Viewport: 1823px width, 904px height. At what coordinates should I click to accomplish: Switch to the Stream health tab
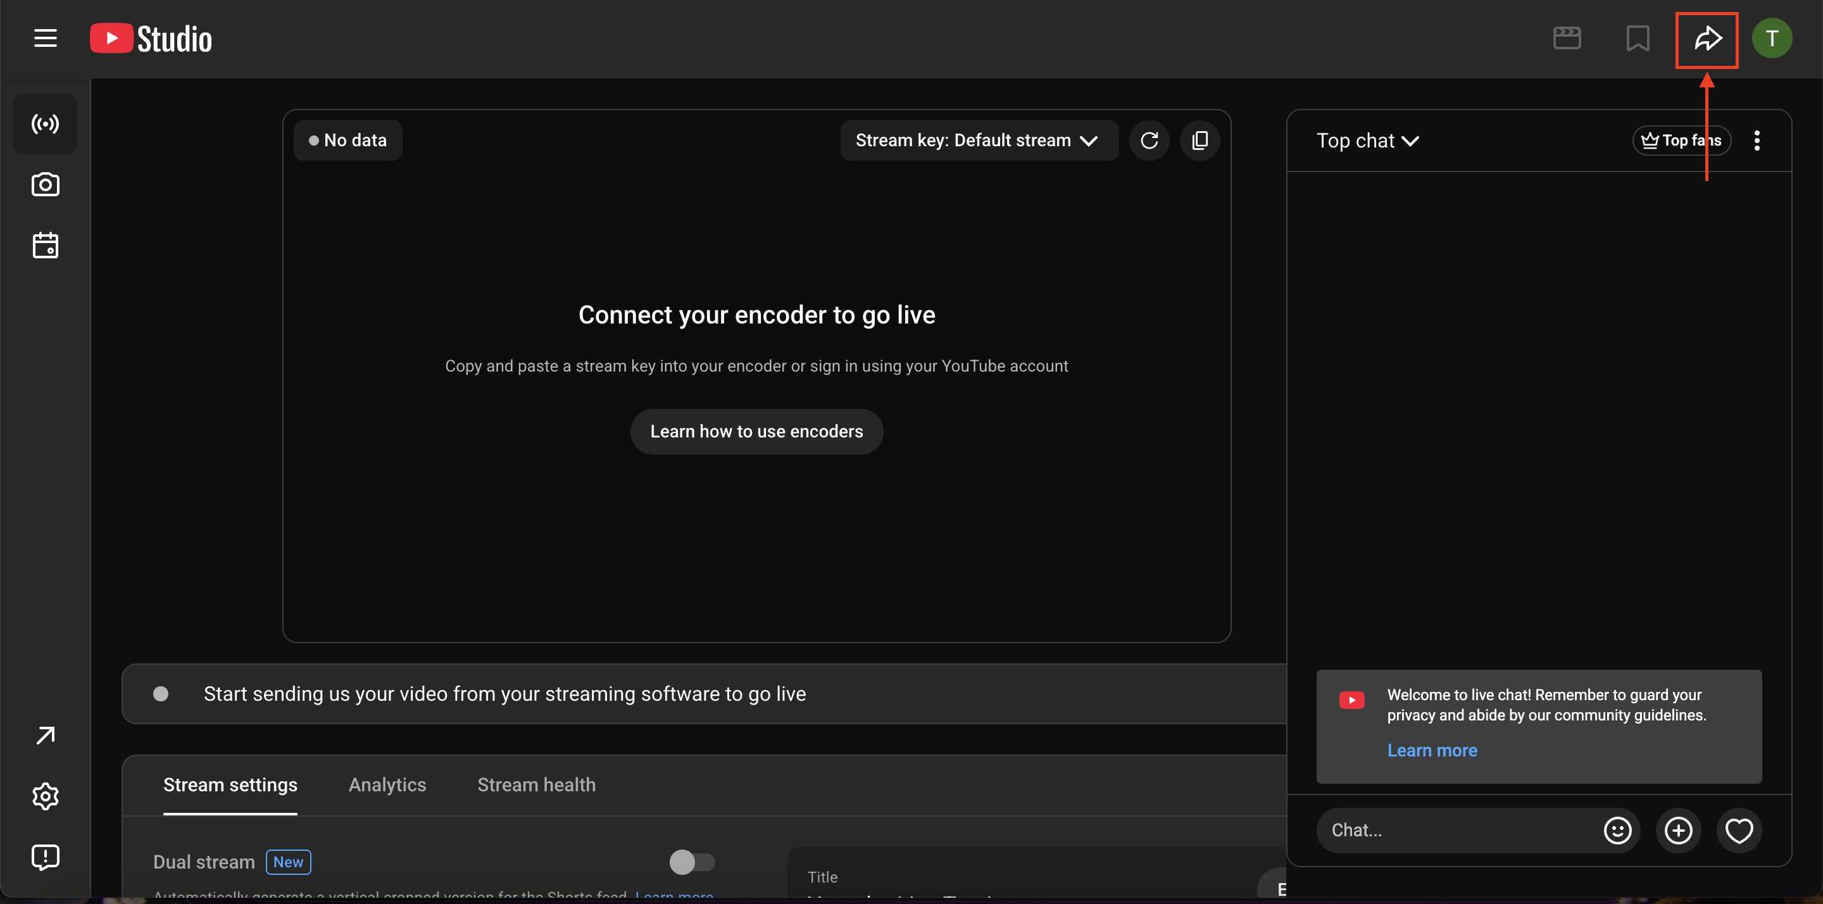pyautogui.click(x=536, y=784)
